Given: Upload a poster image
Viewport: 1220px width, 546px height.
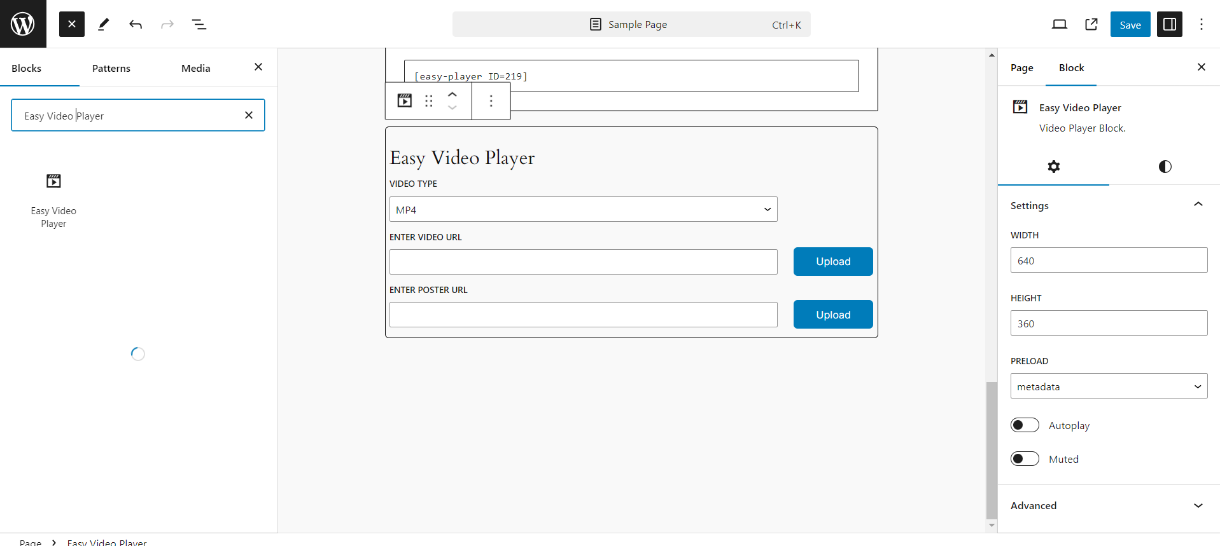Looking at the screenshot, I should pos(833,315).
